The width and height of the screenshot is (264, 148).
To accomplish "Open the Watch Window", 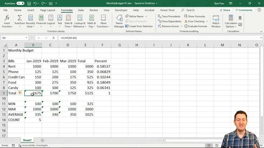I will pos(216,21).
